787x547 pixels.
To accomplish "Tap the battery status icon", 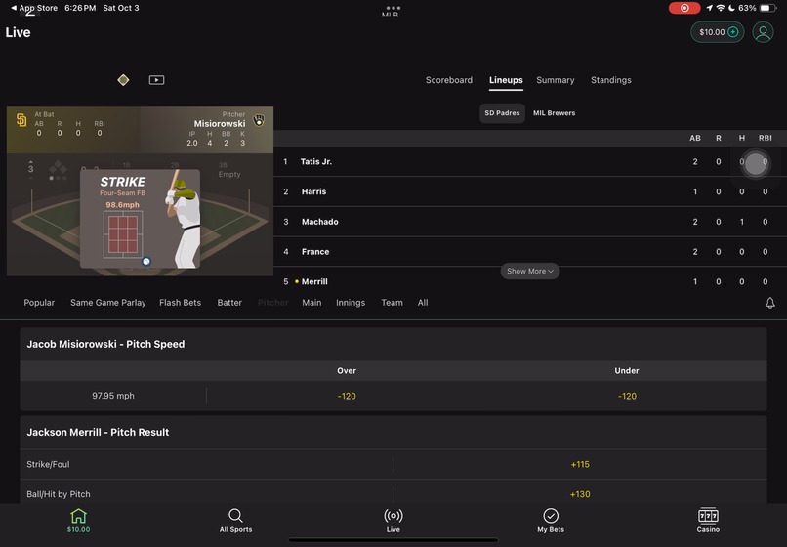I will click(767, 8).
